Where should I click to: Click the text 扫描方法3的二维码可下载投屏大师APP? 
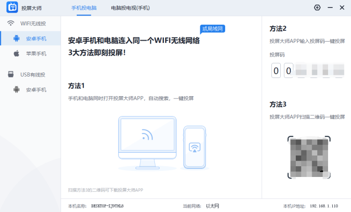[105, 190]
